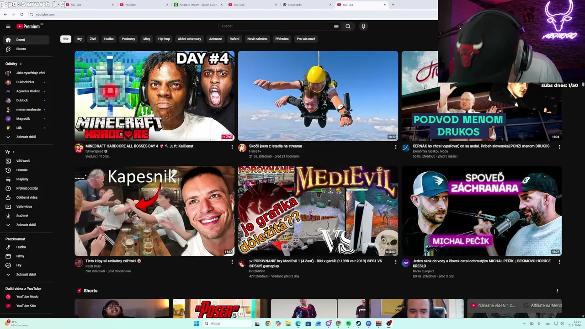Screen dimensions: 585x329
Task: Open the menameselassie channel
Action: coord(26,110)
